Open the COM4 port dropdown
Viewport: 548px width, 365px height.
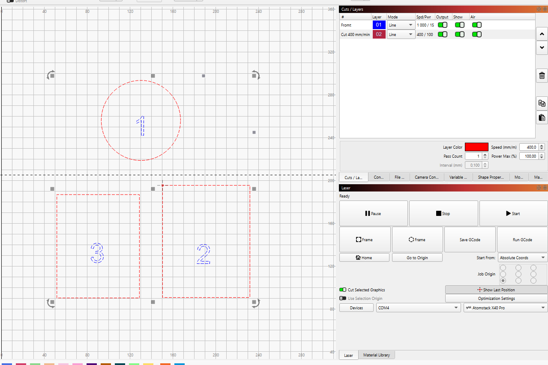tap(418, 308)
